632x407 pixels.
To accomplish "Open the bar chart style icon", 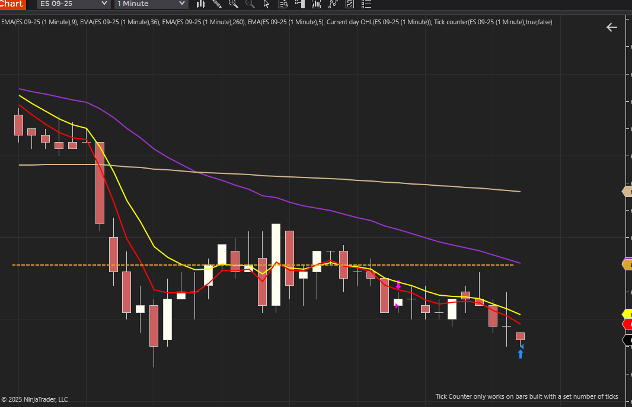I will tap(200, 4).
